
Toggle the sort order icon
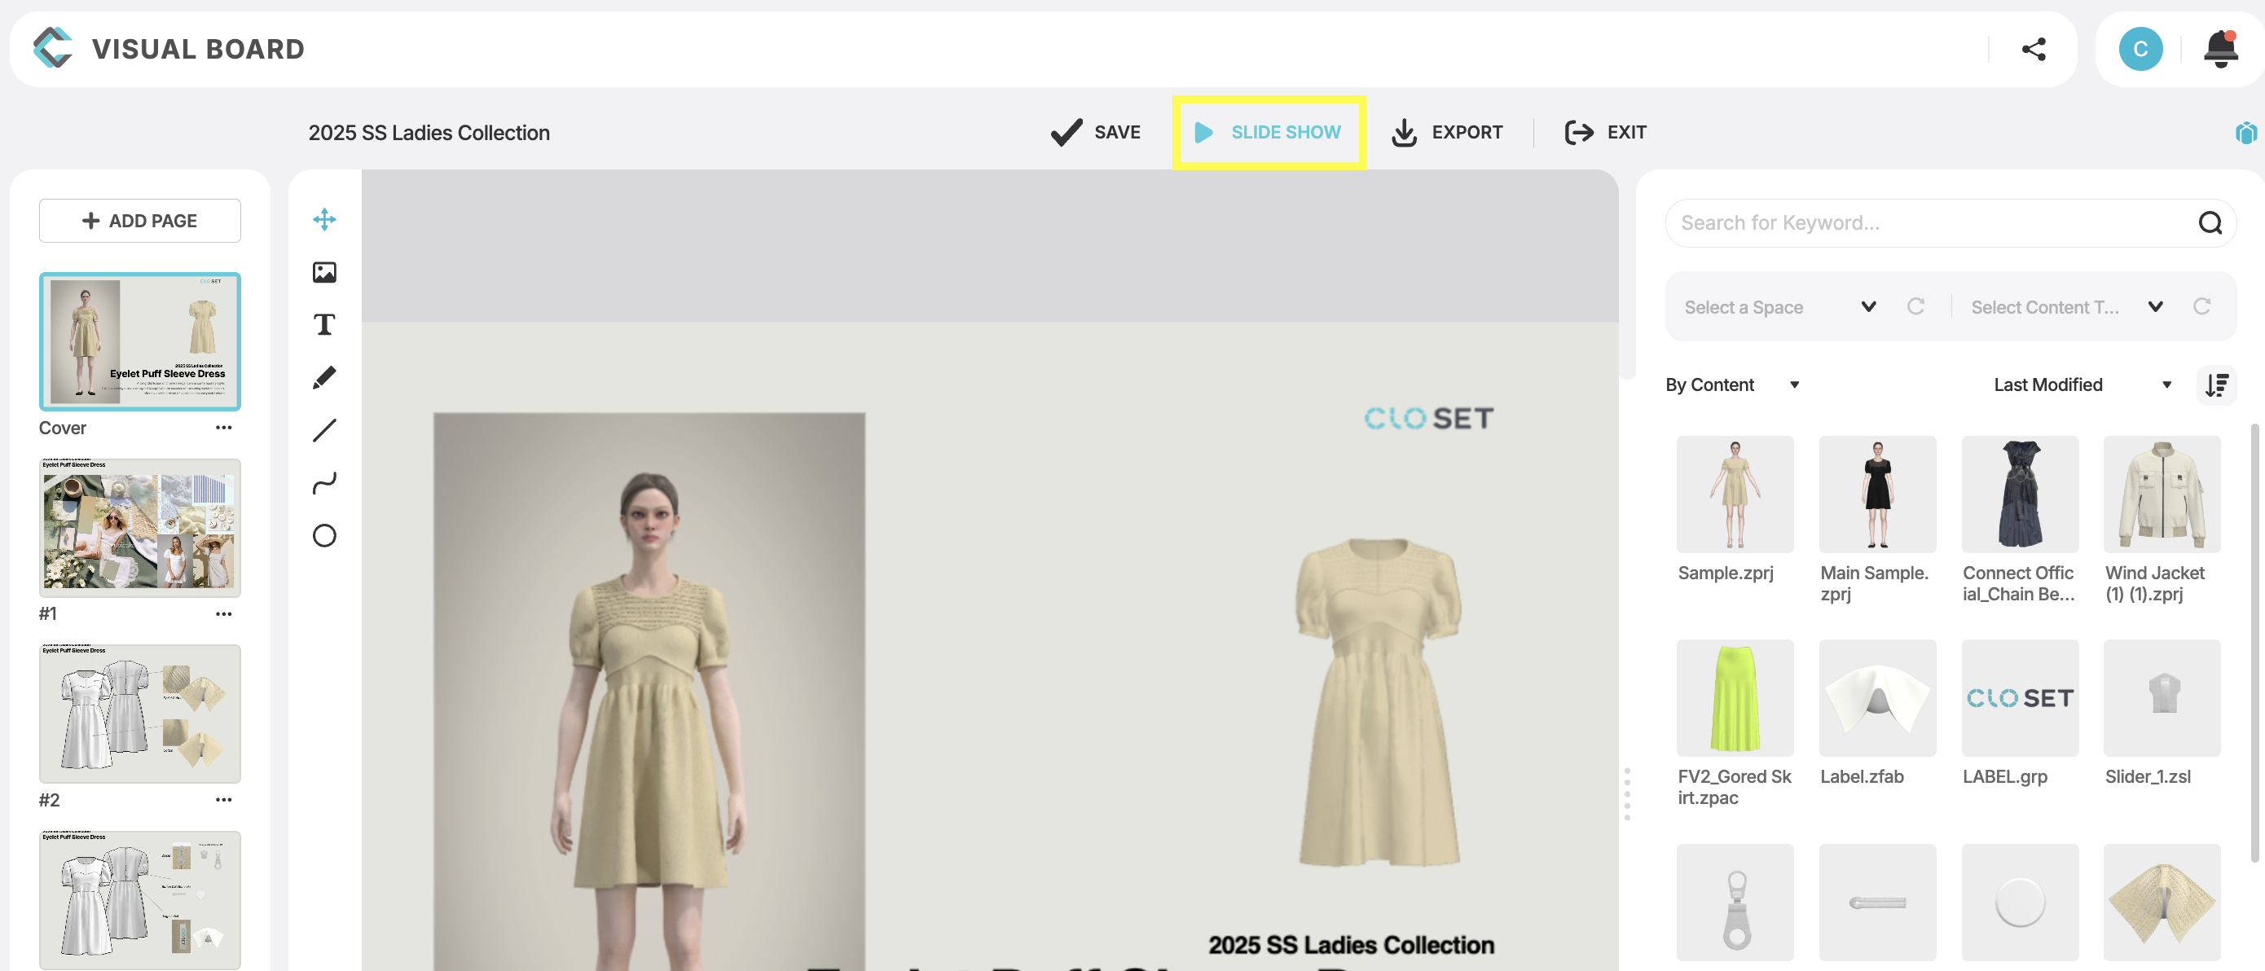(x=2216, y=384)
